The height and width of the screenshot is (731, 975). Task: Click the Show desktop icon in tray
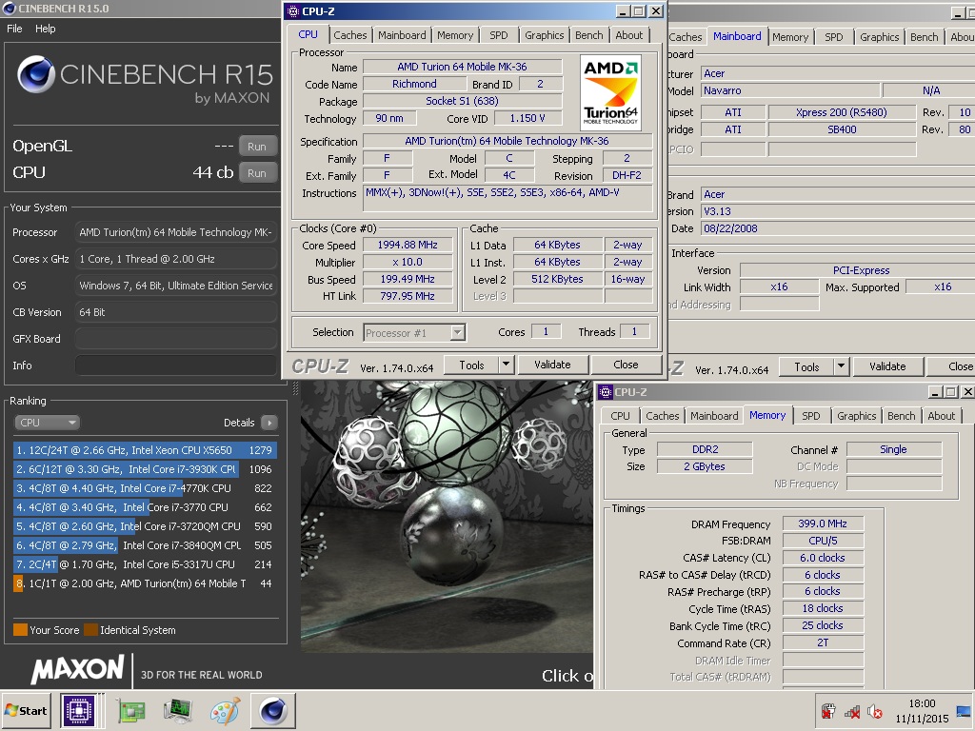(965, 711)
